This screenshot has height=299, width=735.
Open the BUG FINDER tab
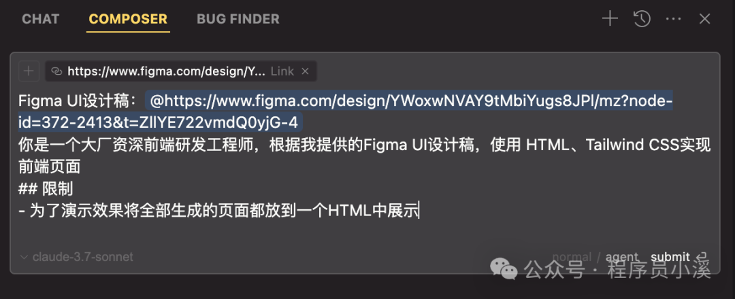[x=238, y=19]
